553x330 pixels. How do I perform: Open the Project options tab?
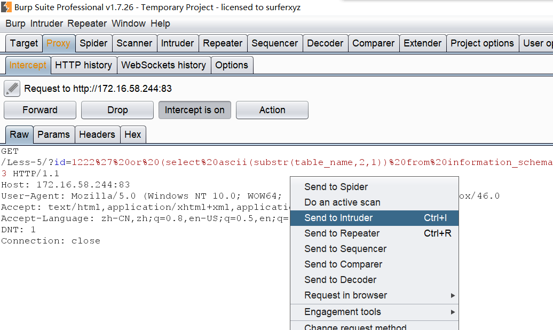[482, 43]
